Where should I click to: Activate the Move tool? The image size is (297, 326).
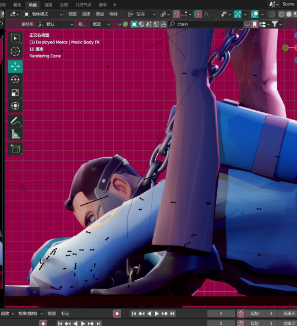(x=15, y=66)
